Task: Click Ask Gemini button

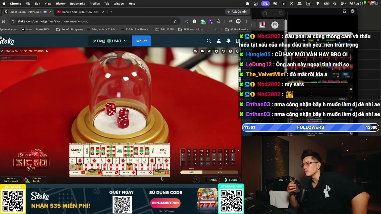Action: 237,12
